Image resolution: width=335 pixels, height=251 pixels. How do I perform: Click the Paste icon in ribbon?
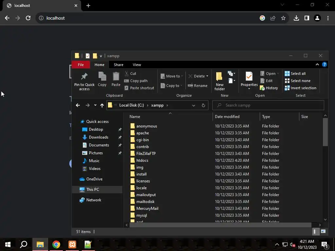116,79
